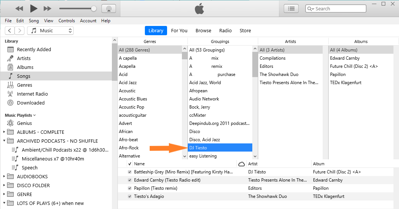399x209 pixels.
Task: Click the Downloaded arrow icon
Action: pyautogui.click(x=10, y=103)
